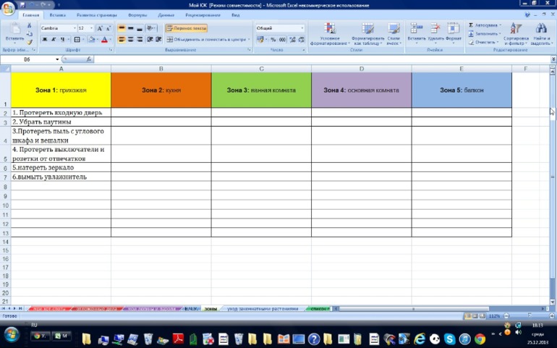Expand the font size dropdown
Screen dimensions: 557x348
pyautogui.click(x=91, y=28)
